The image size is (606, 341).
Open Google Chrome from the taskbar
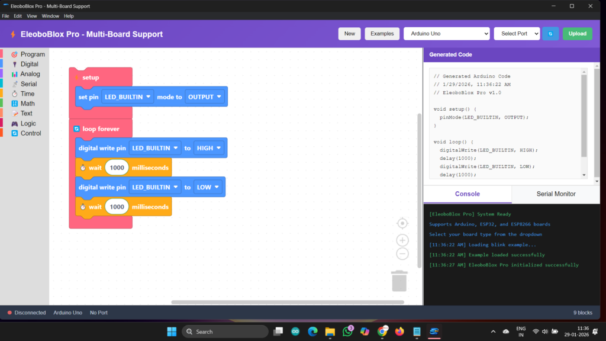tap(382, 332)
